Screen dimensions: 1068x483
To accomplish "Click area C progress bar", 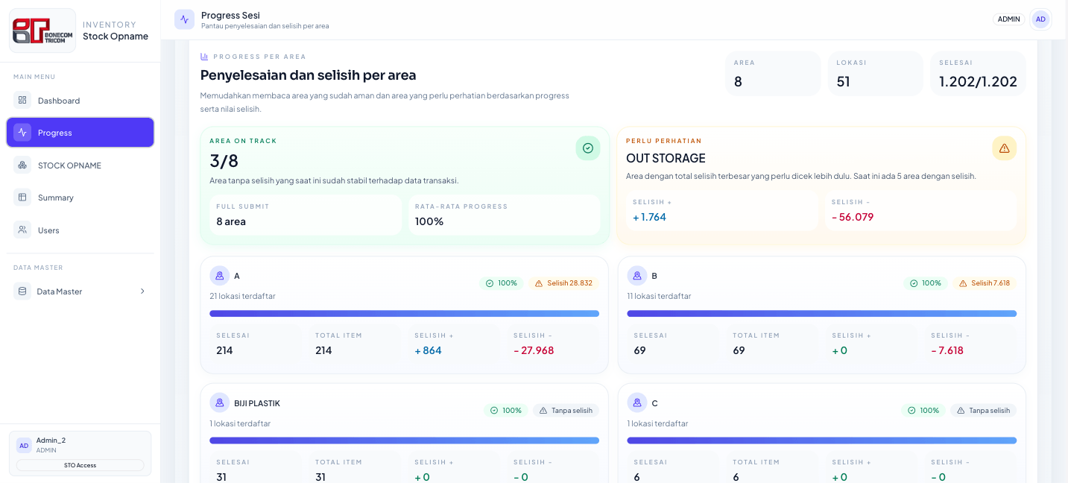I will tap(821, 441).
